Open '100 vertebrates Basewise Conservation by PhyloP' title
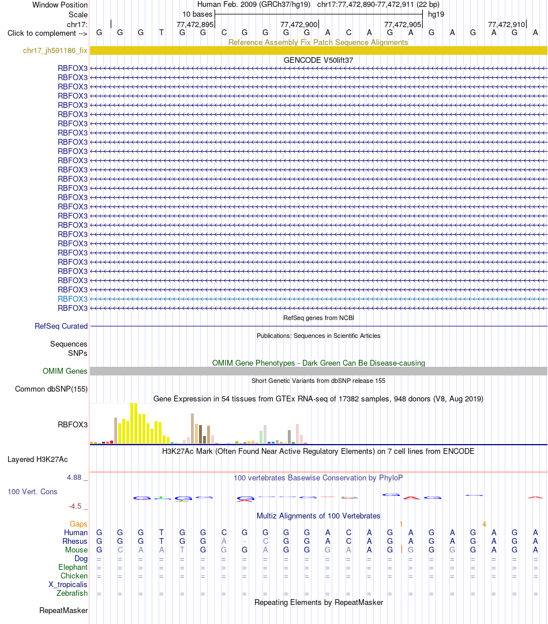 [x=318, y=478]
